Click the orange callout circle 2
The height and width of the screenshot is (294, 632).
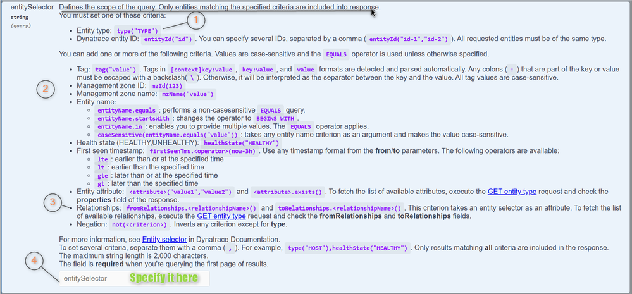[45, 89]
